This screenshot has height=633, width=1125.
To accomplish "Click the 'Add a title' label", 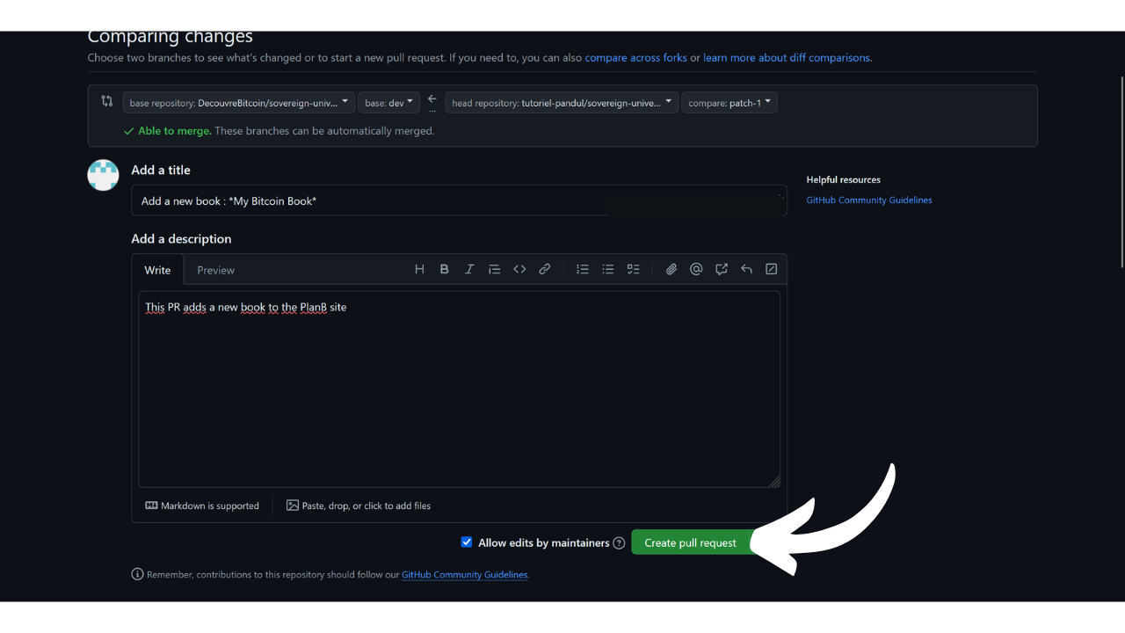I will 161,171.
